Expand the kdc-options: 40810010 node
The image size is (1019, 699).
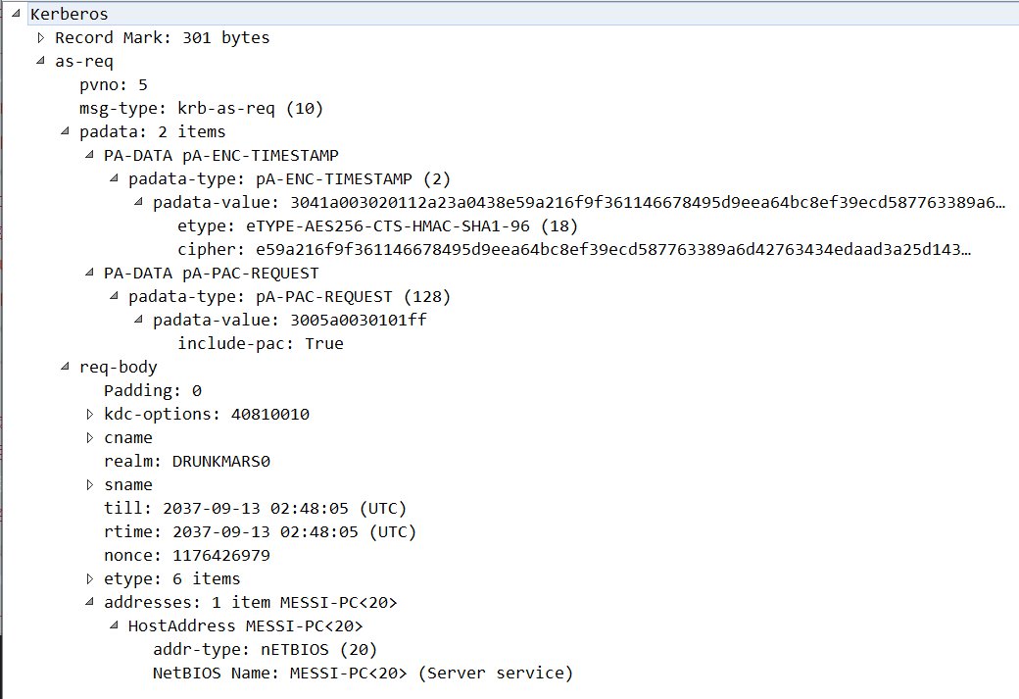(x=90, y=414)
